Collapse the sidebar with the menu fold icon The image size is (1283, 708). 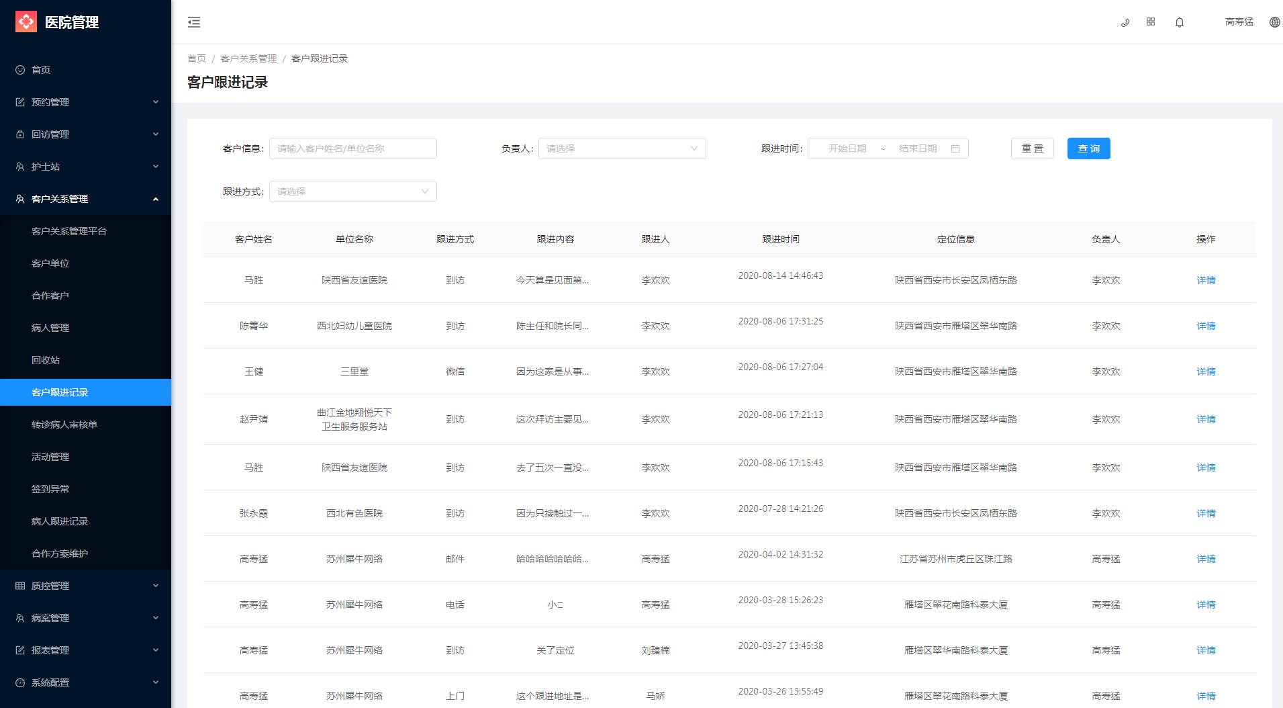pyautogui.click(x=194, y=22)
